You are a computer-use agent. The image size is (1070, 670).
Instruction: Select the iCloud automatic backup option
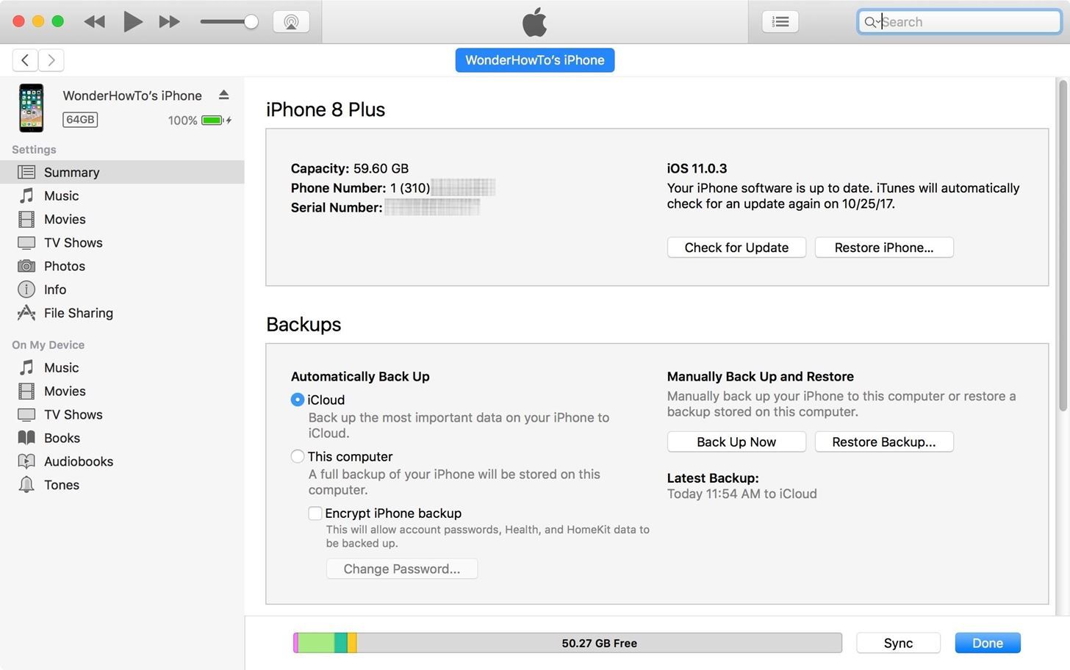click(297, 400)
